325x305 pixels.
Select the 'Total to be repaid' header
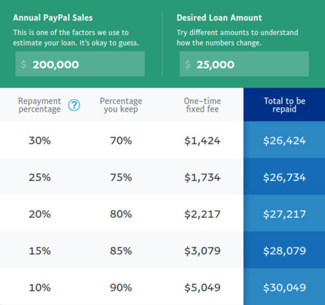[x=284, y=105]
